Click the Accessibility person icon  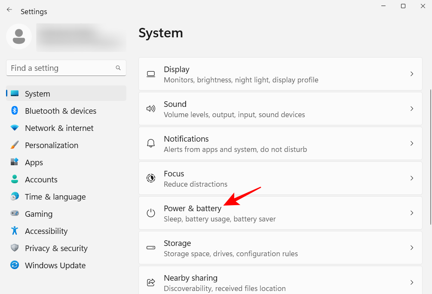(15, 231)
